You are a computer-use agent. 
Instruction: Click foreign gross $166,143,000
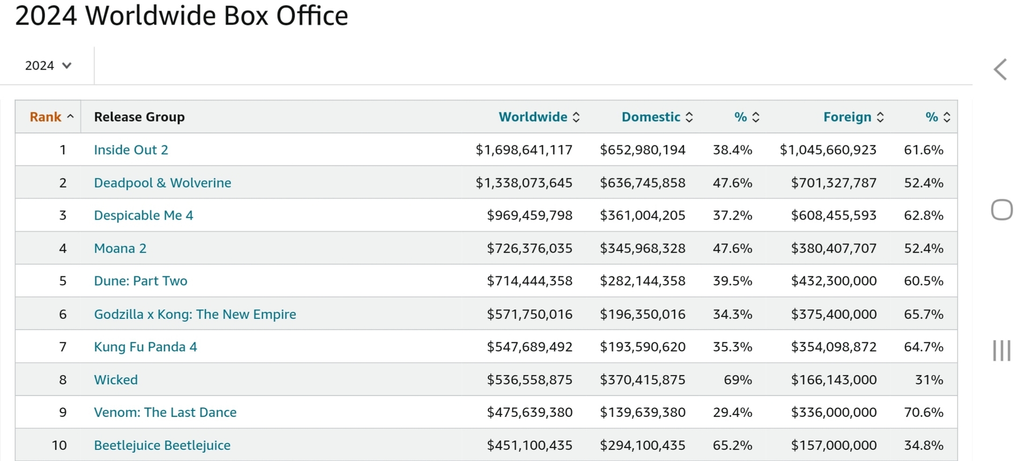tap(834, 380)
